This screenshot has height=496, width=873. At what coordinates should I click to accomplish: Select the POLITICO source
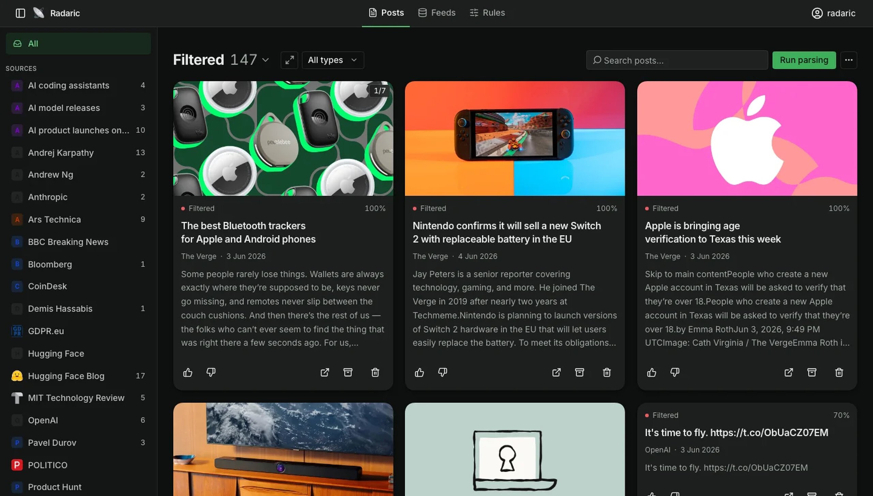78,465
